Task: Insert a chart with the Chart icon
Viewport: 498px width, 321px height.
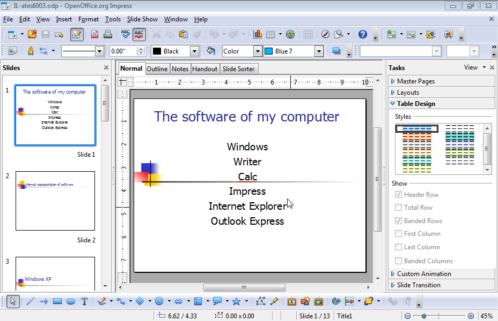Action: (x=258, y=34)
